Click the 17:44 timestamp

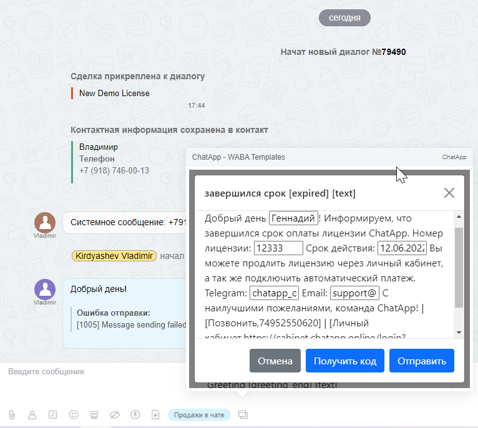[197, 106]
